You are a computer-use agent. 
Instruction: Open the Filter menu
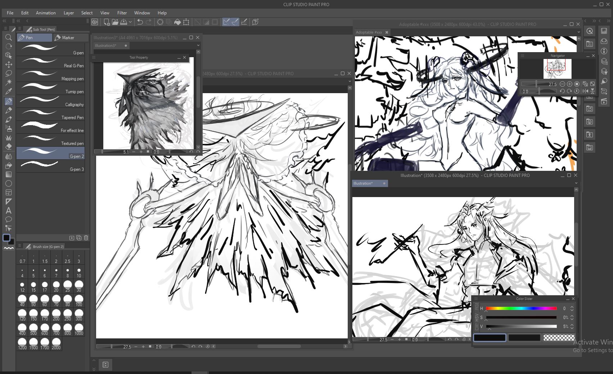122,13
